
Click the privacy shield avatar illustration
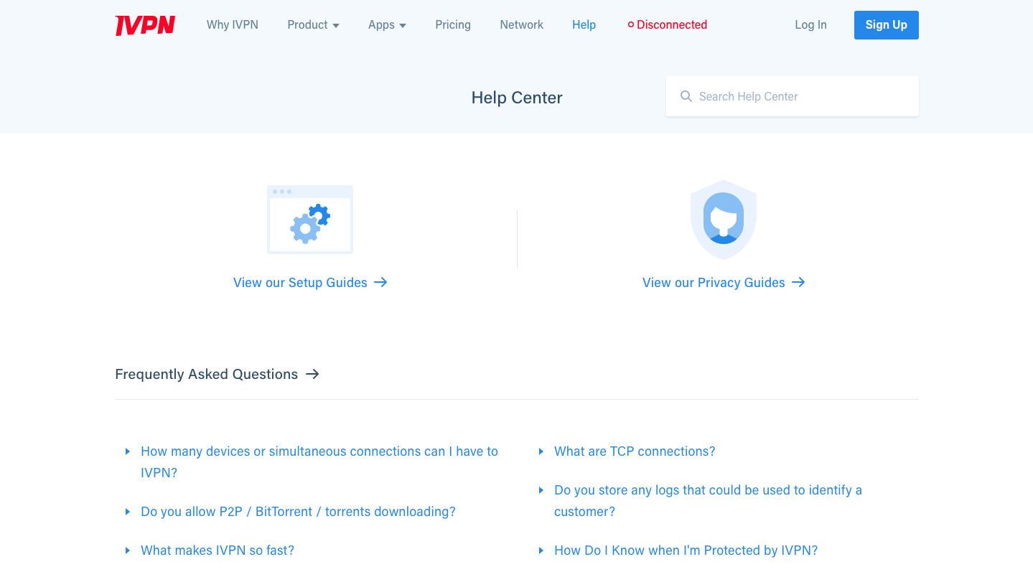(724, 220)
